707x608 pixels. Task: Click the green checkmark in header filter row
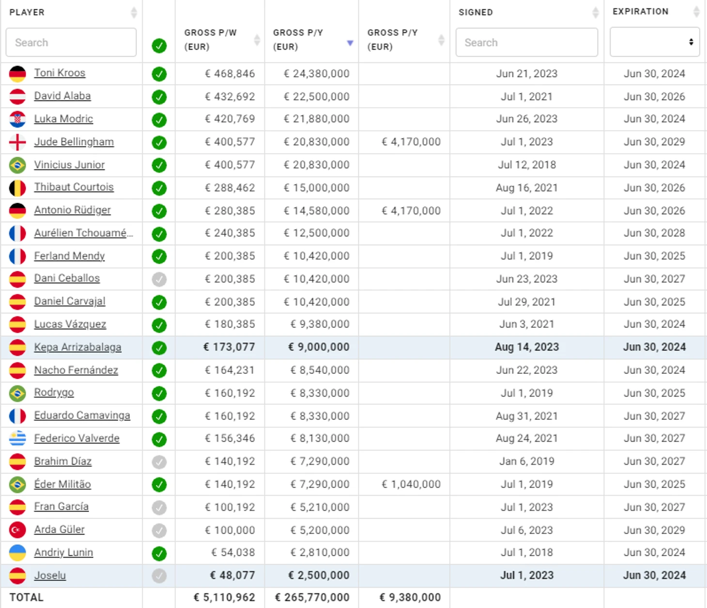tap(159, 46)
